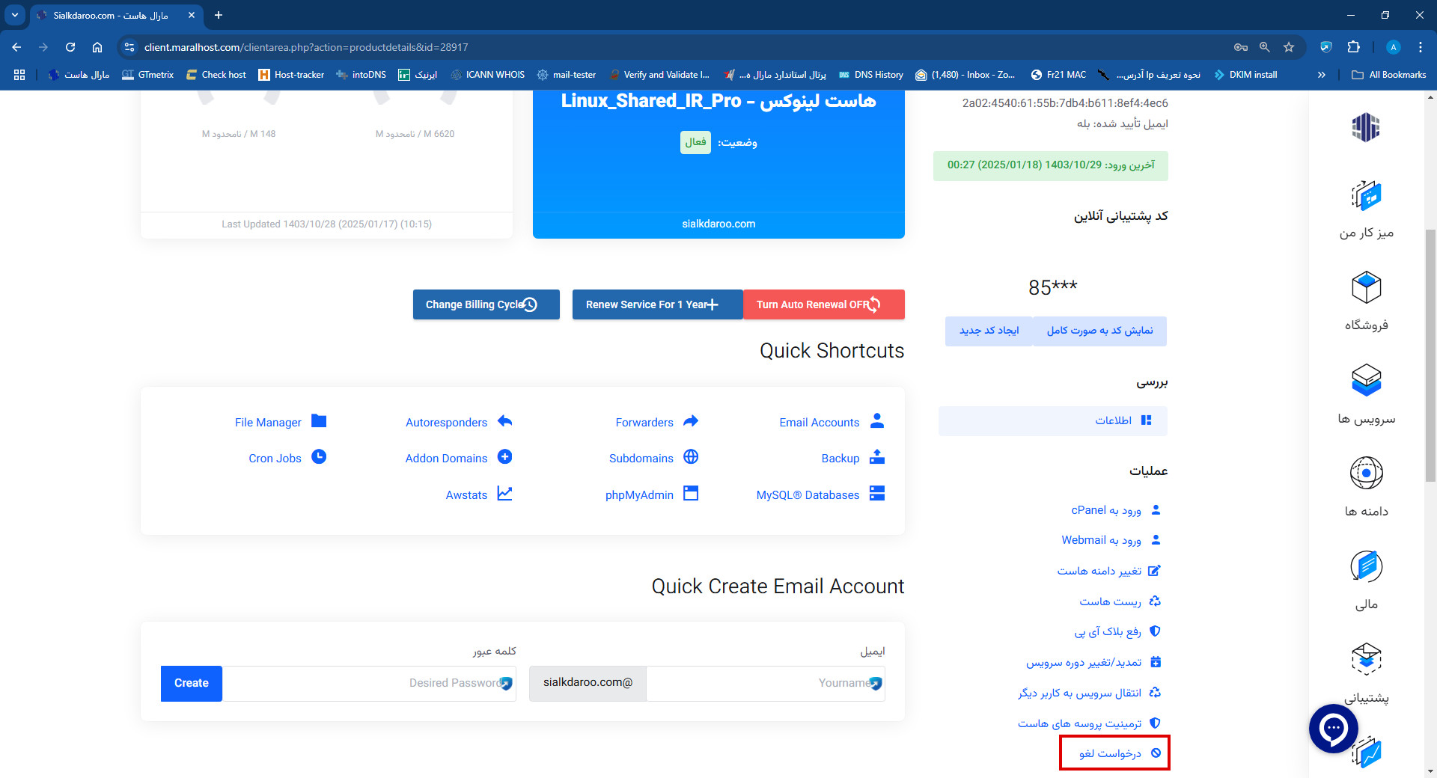1437x778 pixels.
Task: Click the Backup upload icon
Action: tap(877, 457)
